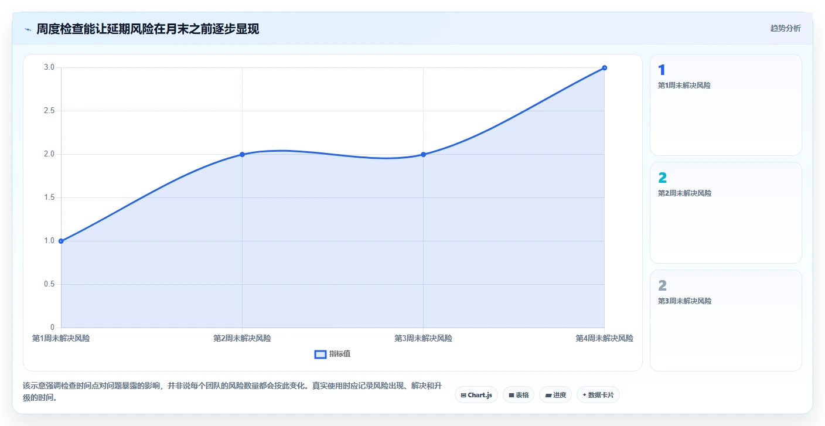Select the chart data point for 第1周未解决风险
This screenshot has width=825, height=426.
pos(61,241)
